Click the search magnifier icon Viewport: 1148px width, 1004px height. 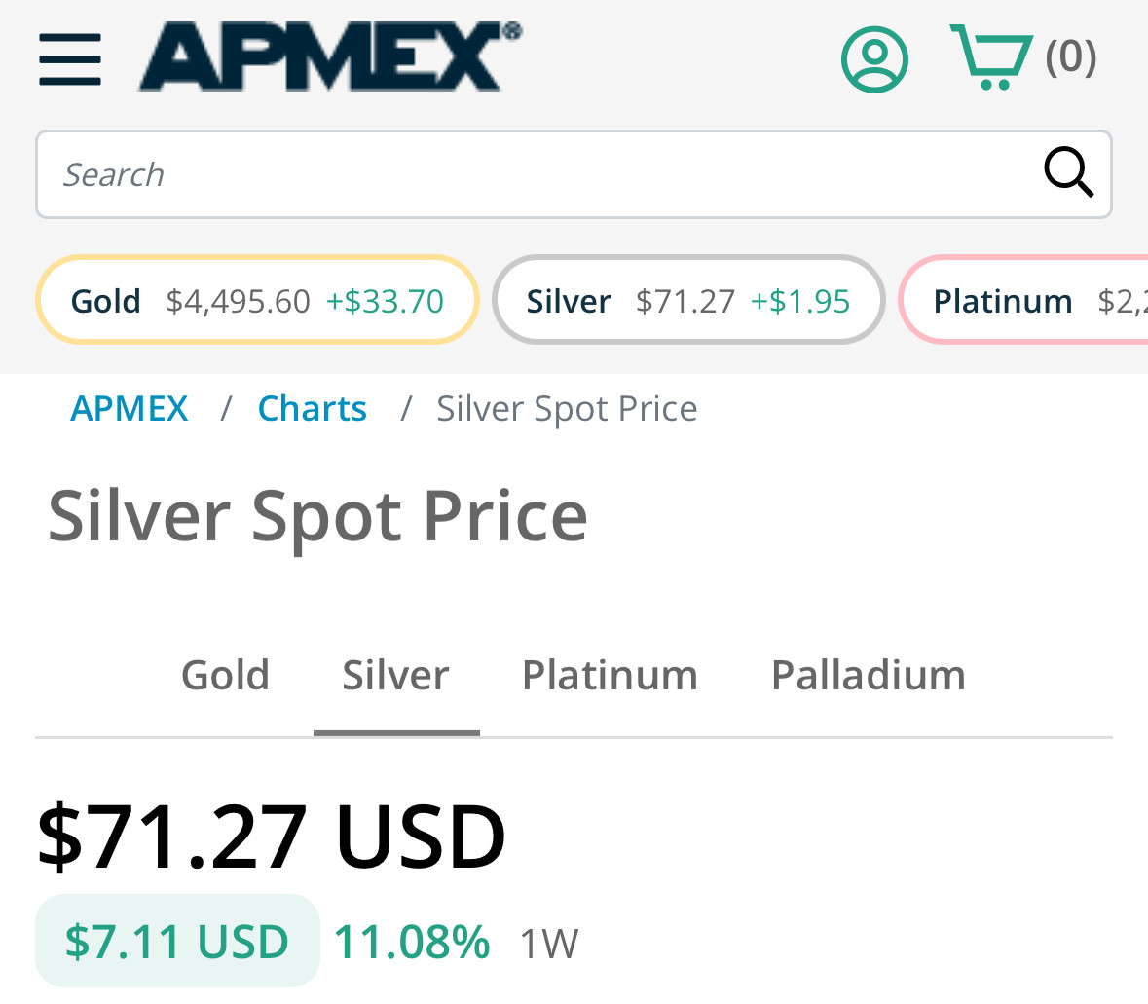pos(1068,173)
